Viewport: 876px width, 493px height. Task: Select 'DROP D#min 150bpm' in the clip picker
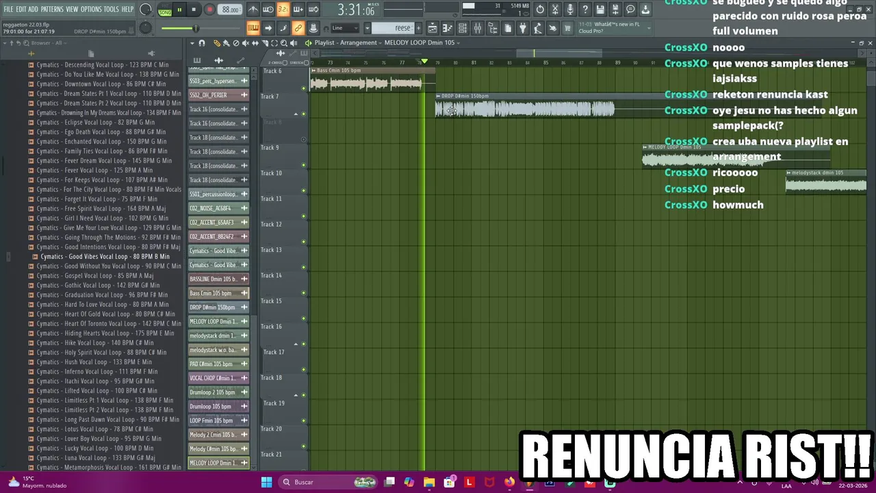(x=218, y=307)
